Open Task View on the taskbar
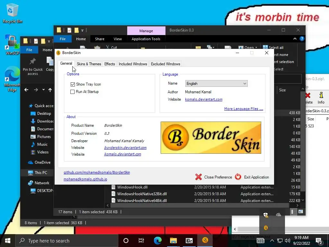Viewport: 329px width, 247px height. tap(141, 241)
